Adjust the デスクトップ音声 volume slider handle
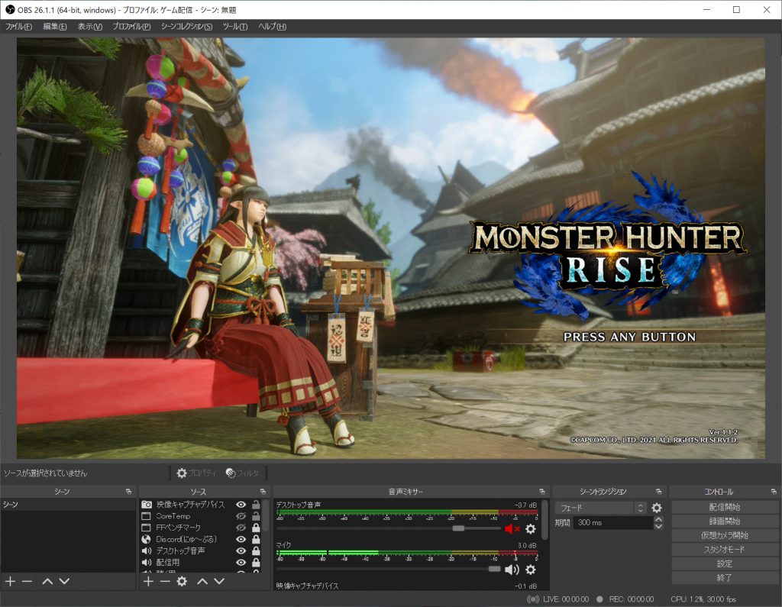 (x=458, y=528)
